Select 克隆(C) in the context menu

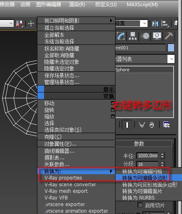(76, 137)
